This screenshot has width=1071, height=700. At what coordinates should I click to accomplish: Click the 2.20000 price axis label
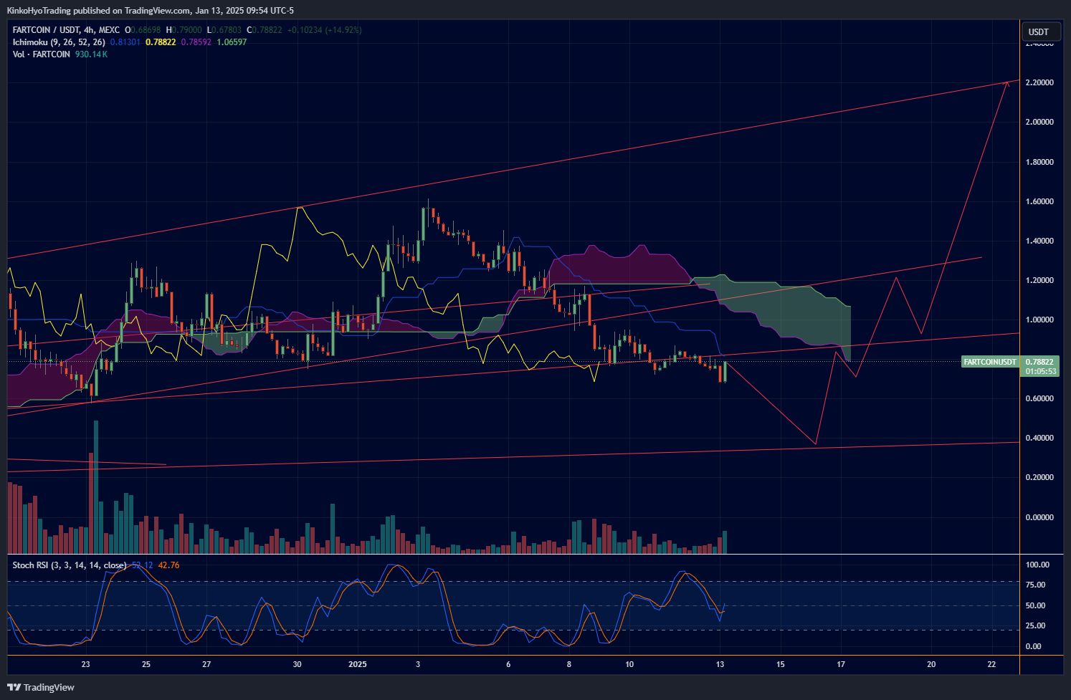coord(1039,82)
